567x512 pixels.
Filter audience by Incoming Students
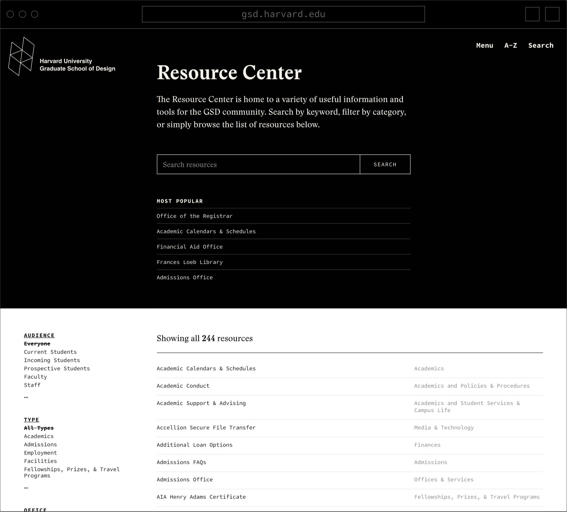52,360
